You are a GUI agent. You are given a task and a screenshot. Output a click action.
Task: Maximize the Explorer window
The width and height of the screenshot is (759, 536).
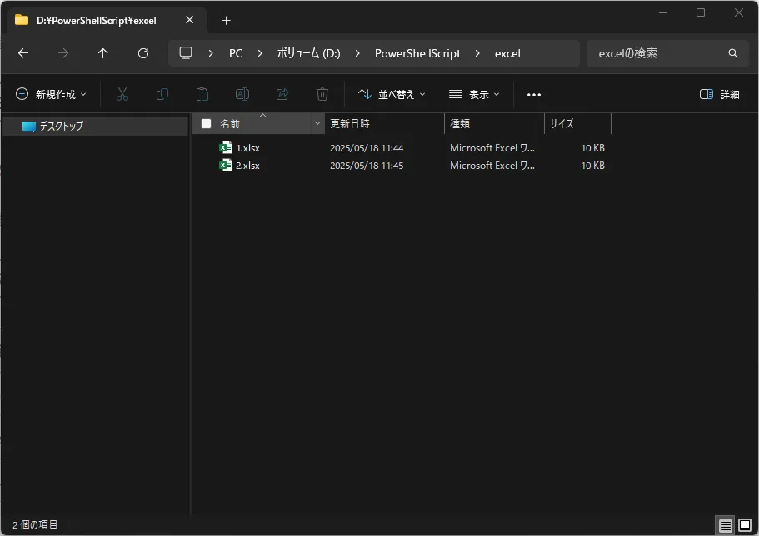(701, 12)
